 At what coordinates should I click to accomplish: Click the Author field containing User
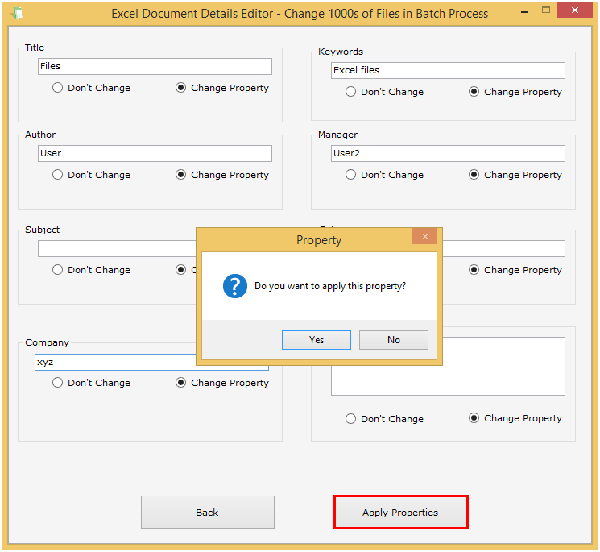pos(155,153)
